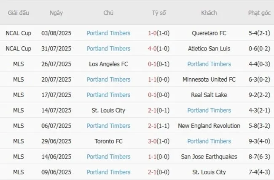Click the 'Ngày' column header
Viewport: 274px width, 180px height.
(56, 13)
